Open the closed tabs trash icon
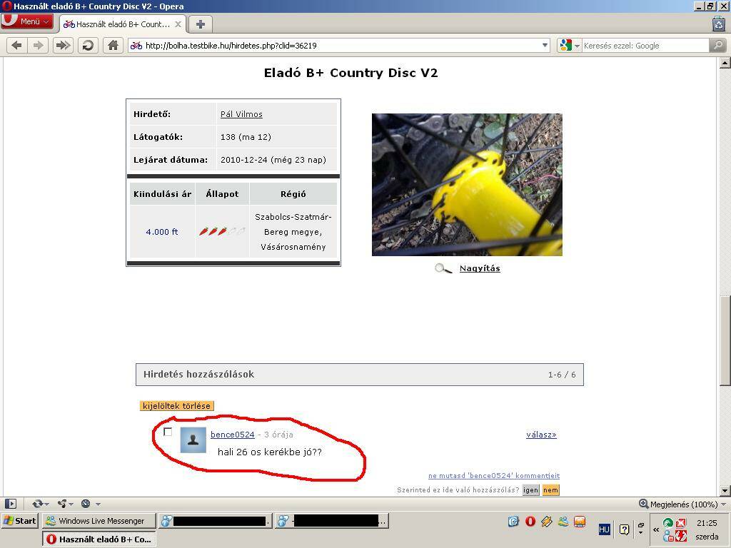Screen dimensions: 731x548 point(719,24)
